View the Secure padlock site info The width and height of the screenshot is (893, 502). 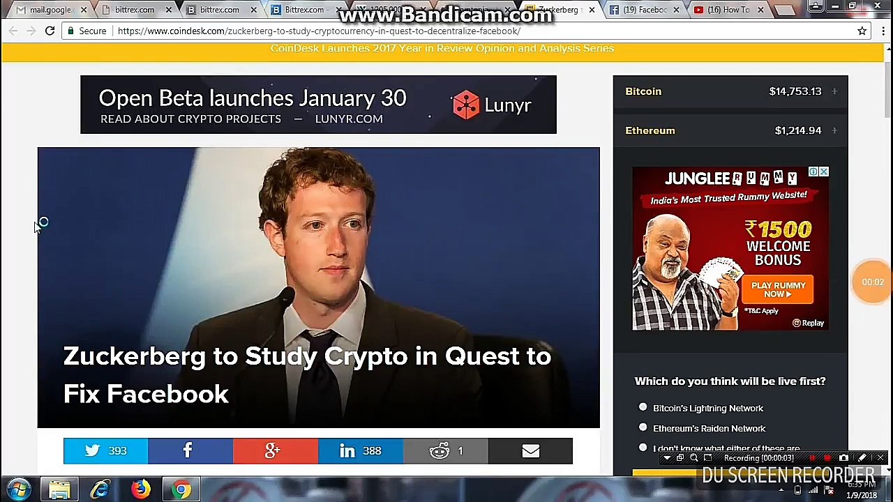(x=87, y=31)
